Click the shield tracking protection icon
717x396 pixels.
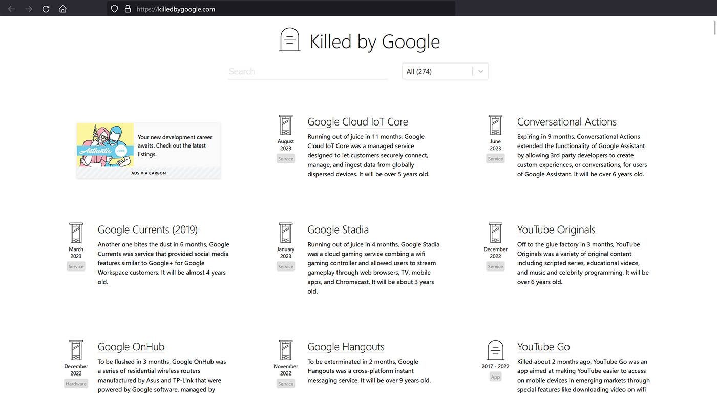coord(115,9)
